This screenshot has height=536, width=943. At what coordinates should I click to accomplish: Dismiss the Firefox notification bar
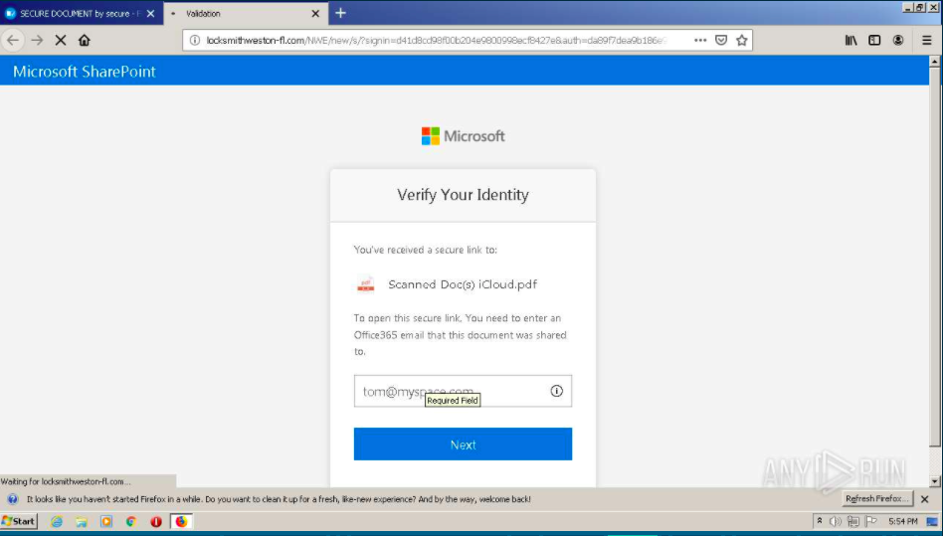click(925, 499)
